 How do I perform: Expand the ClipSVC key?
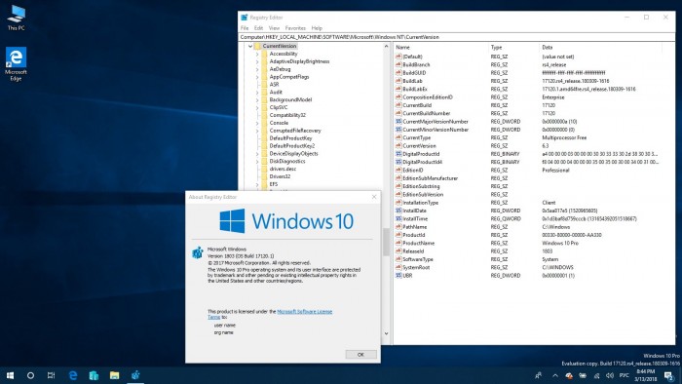click(x=257, y=107)
